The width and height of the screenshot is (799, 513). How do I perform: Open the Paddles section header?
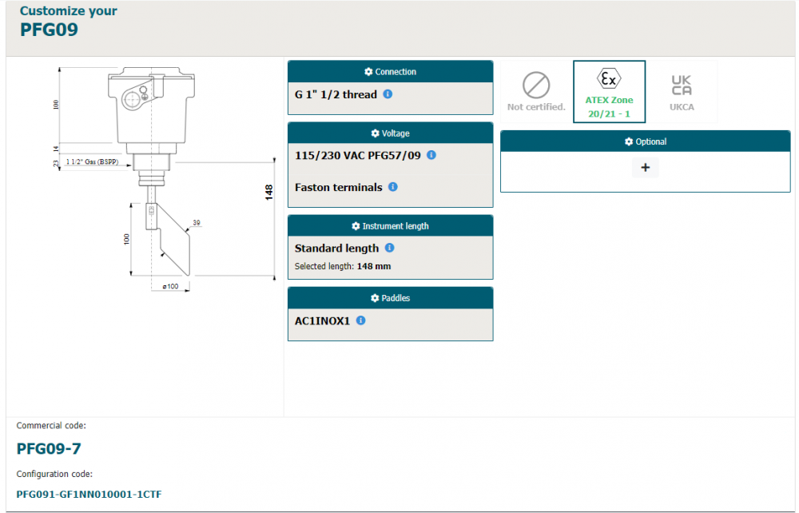click(390, 298)
